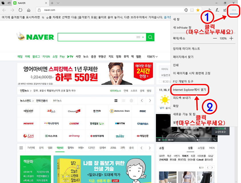The image size is (241, 183).
Task: Toggle the 로그인 상태 유지 checkbox
Action: [x=160, y=81]
